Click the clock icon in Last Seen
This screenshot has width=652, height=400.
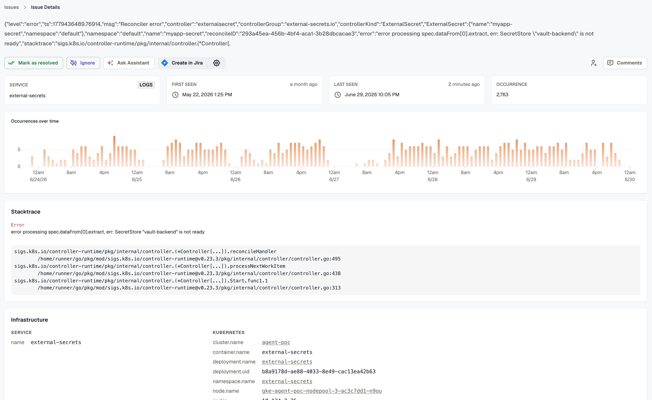(x=338, y=95)
